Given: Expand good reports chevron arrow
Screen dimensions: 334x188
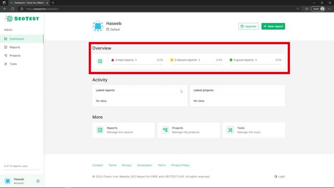Looking at the screenshot, I should pos(256,60).
